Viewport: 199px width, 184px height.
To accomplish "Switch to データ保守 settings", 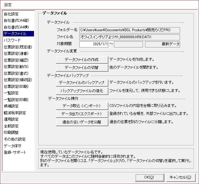I will coord(13,146).
